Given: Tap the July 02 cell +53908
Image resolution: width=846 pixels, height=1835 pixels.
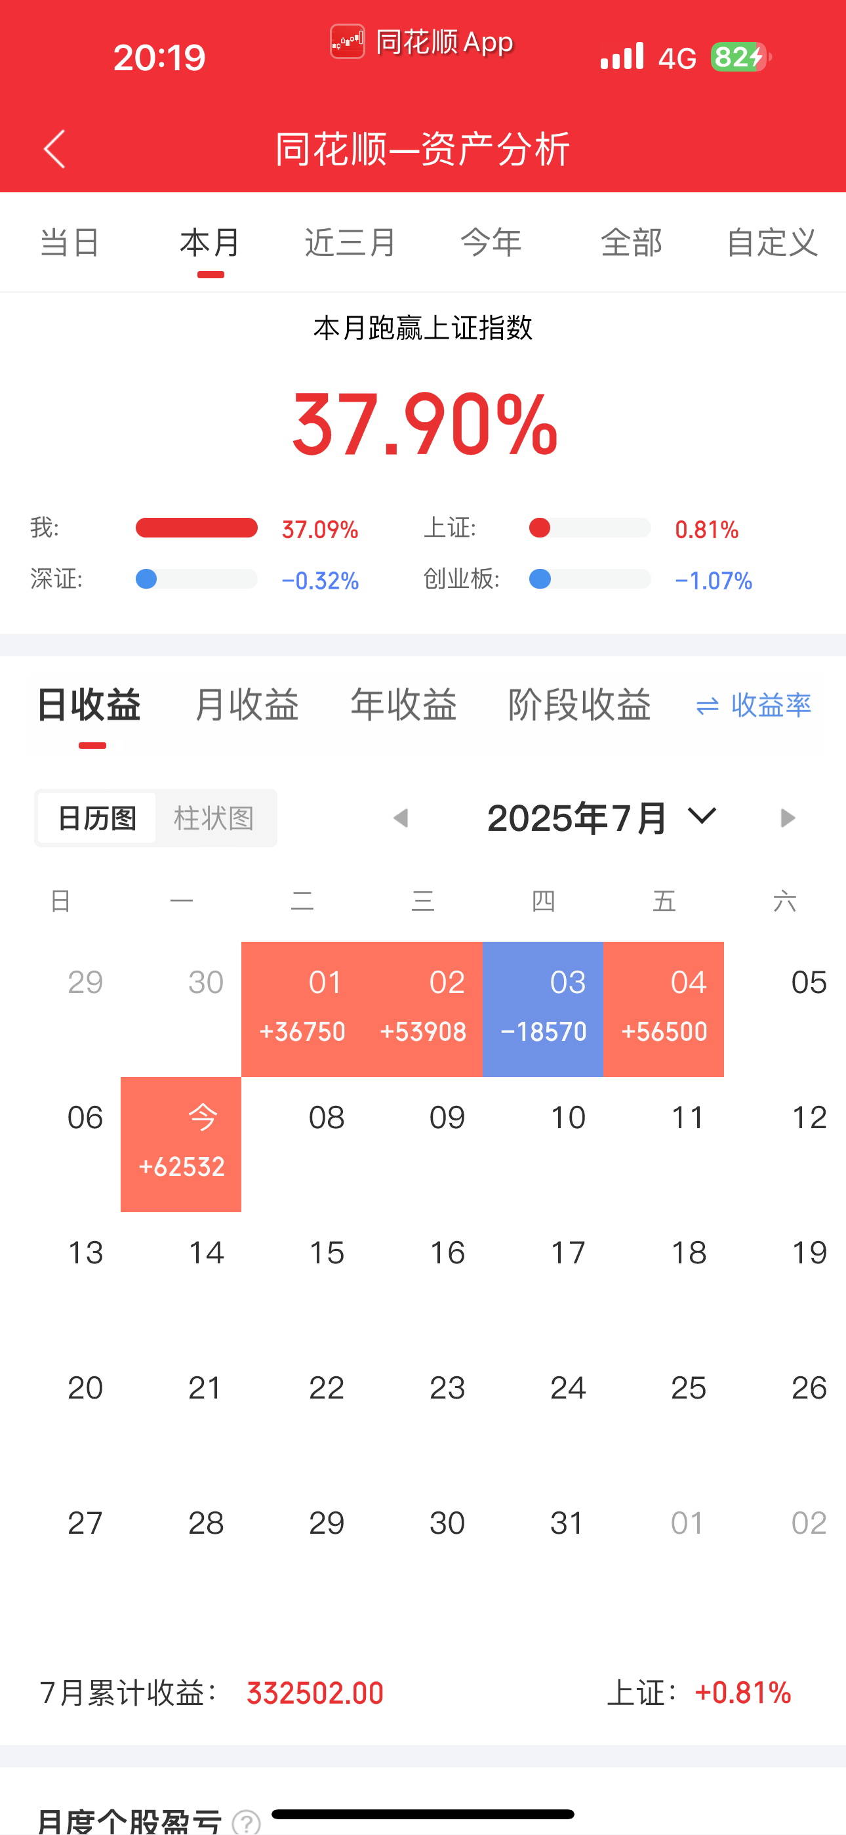Looking at the screenshot, I should pos(422,1009).
